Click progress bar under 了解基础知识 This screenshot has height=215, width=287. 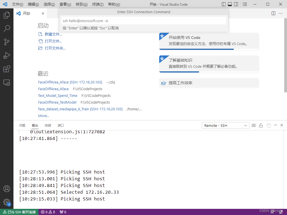point(209,72)
